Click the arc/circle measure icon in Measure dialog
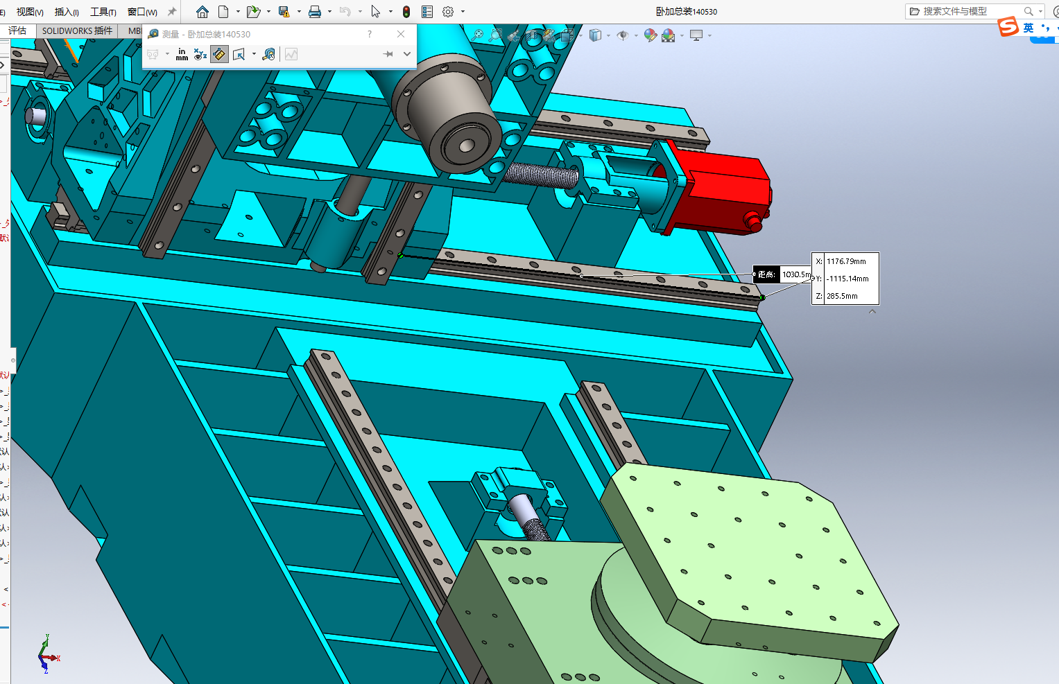 coord(153,54)
